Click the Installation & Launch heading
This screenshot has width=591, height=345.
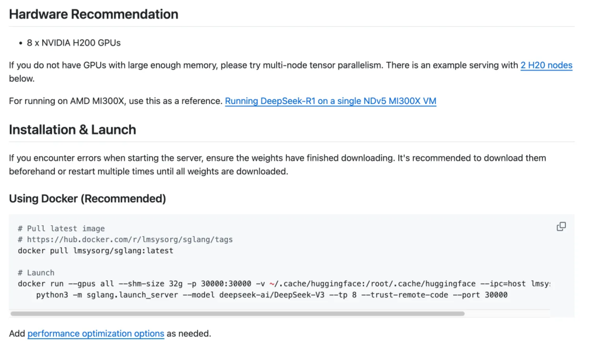click(72, 130)
